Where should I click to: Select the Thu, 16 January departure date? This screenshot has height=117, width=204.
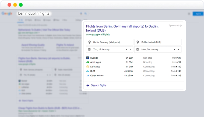101,50
